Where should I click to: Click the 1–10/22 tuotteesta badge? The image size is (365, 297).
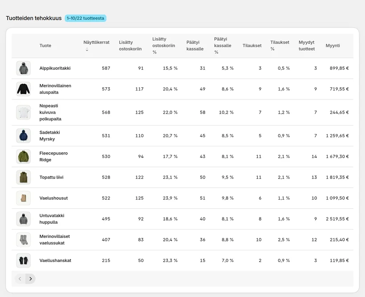coord(85,18)
